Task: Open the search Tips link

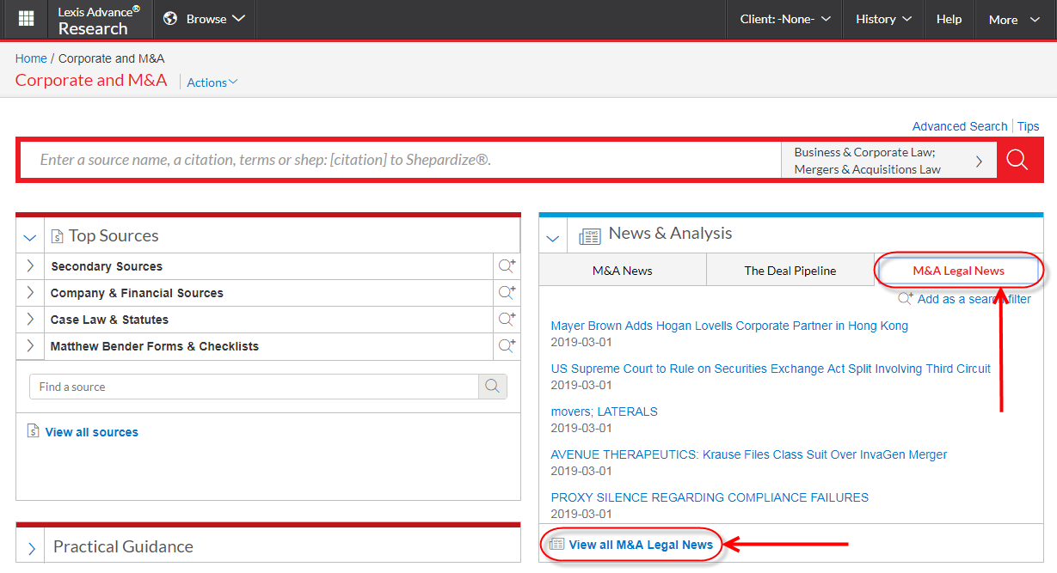Action: [x=1029, y=126]
